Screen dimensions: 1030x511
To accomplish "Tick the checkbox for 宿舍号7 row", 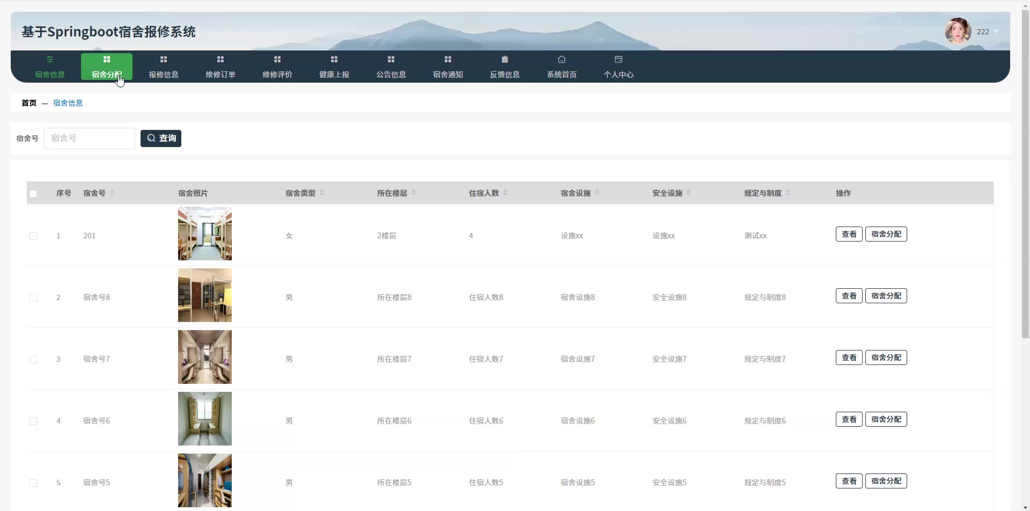I will coord(33,360).
